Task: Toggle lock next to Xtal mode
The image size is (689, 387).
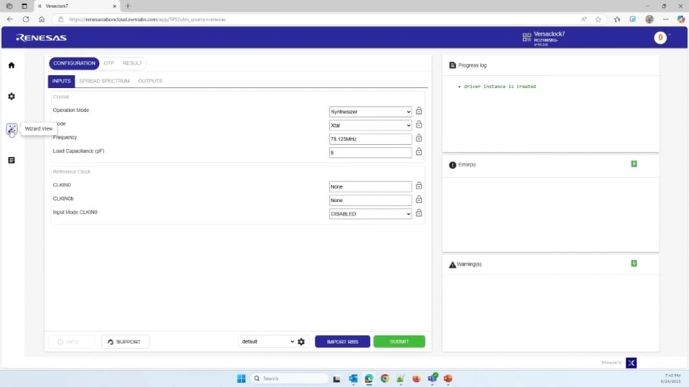Action: (418, 125)
